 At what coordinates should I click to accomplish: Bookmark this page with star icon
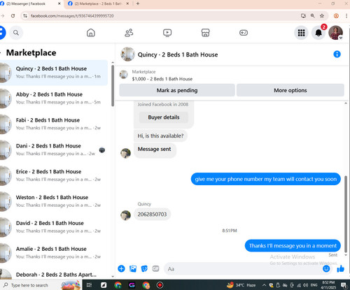[322, 16]
